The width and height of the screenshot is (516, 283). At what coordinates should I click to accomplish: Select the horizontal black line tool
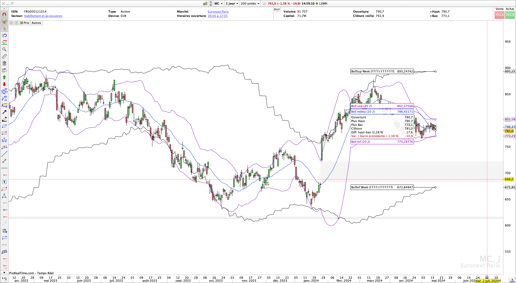tap(4, 168)
